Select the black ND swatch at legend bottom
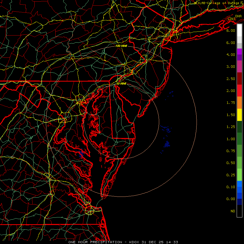The height and width of the screenshot is (244, 244). coord(239,211)
